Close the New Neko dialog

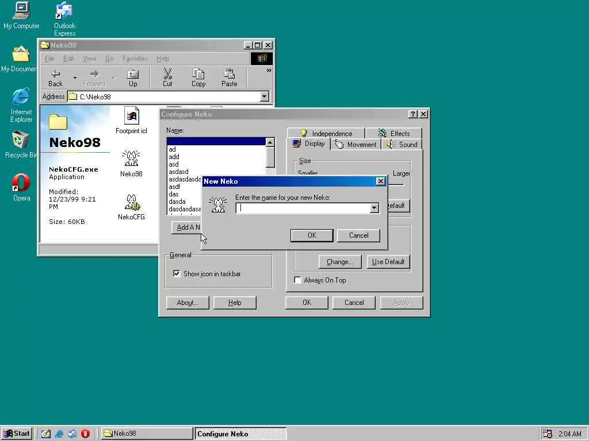[381, 181]
